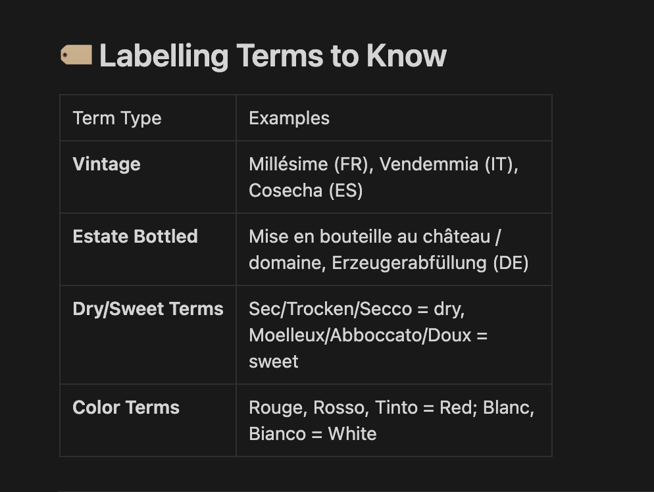This screenshot has height=492, width=654.
Task: Click the 'Vintage' table cell
Action: pos(148,177)
